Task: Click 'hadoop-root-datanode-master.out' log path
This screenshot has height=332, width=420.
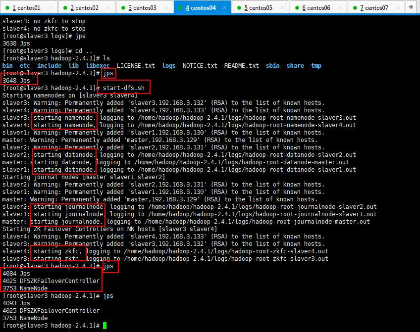Action: pos(295,162)
